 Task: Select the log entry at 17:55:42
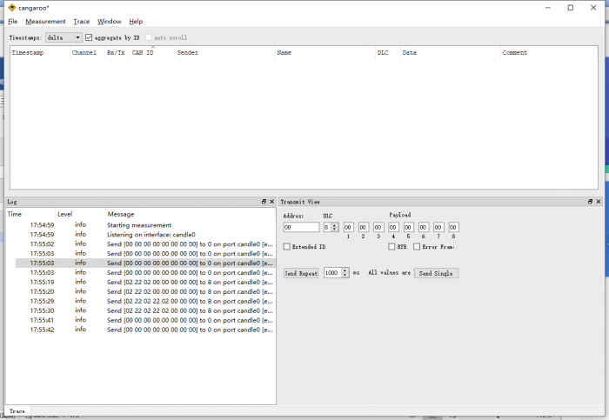(145, 330)
